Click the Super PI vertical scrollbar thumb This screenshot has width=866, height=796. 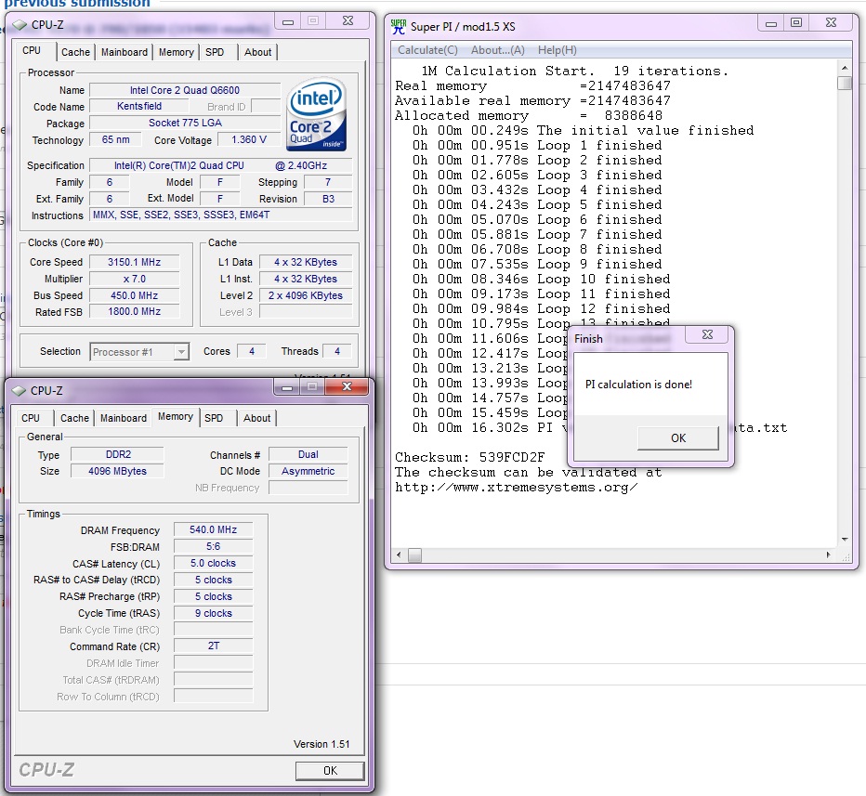(x=845, y=83)
